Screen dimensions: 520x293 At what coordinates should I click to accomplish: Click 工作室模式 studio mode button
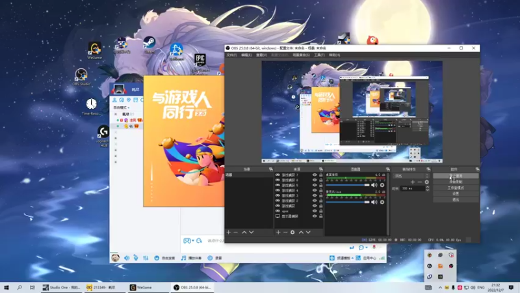pos(456,188)
